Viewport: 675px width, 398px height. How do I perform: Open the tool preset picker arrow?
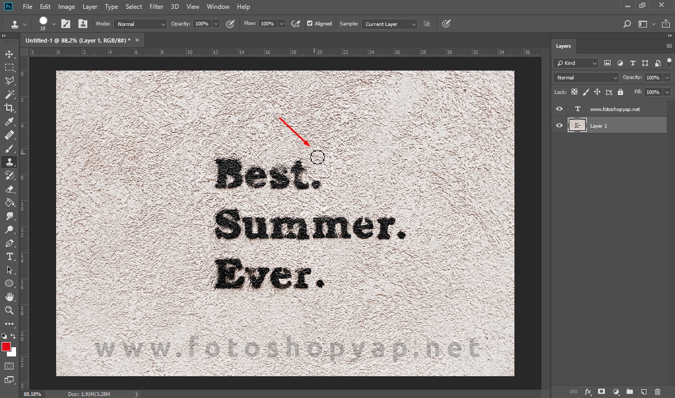click(25, 24)
